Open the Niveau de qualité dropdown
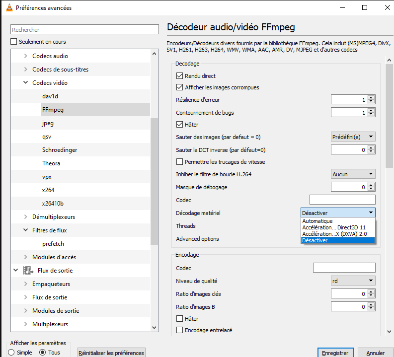Viewport: 394px width, 357px height. 353,281
